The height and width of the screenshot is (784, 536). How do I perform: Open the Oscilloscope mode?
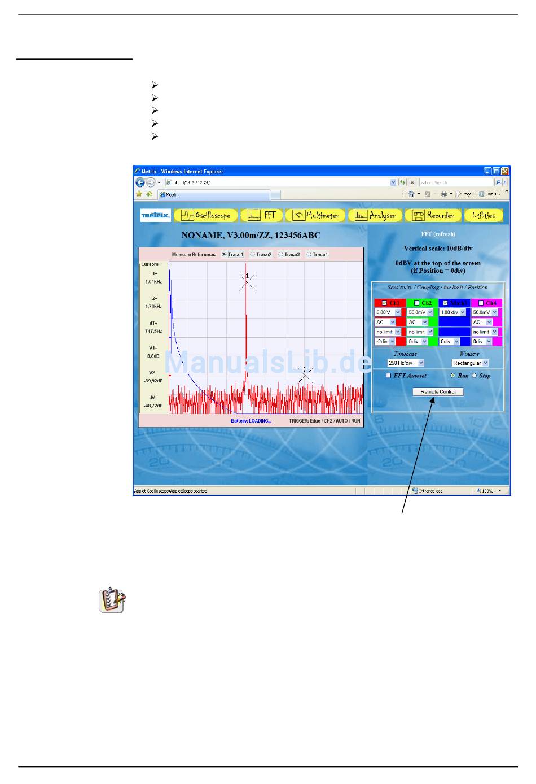[206, 215]
